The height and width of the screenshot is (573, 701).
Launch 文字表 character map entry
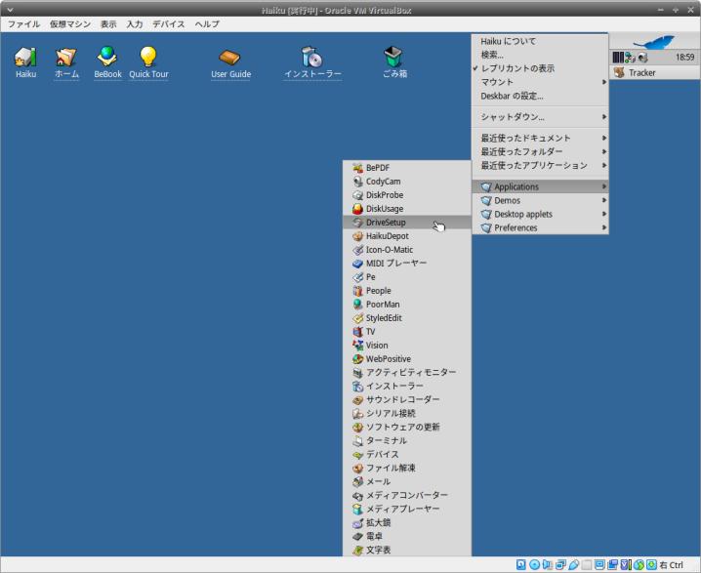pos(407,550)
